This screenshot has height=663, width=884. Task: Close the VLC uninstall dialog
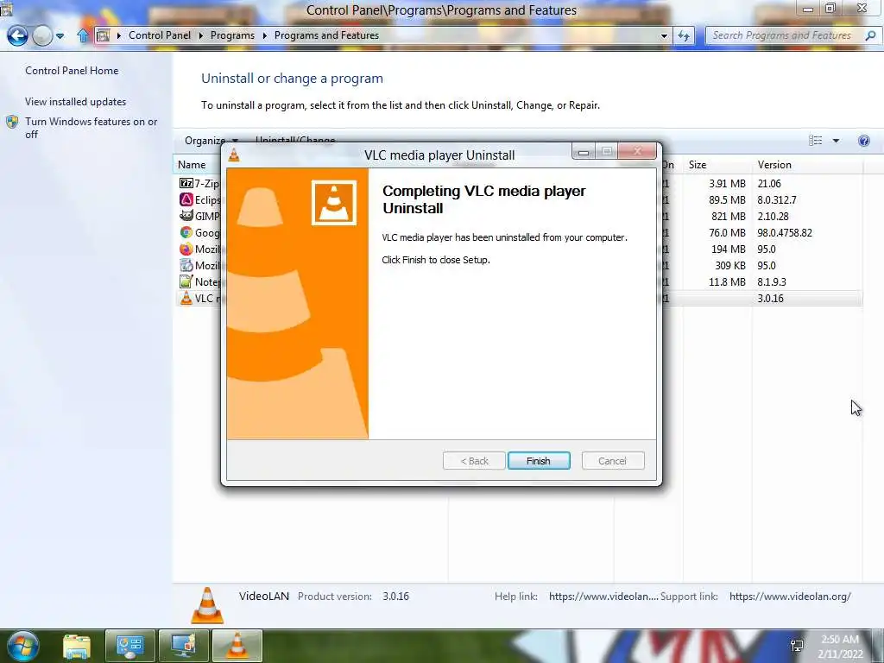point(637,151)
